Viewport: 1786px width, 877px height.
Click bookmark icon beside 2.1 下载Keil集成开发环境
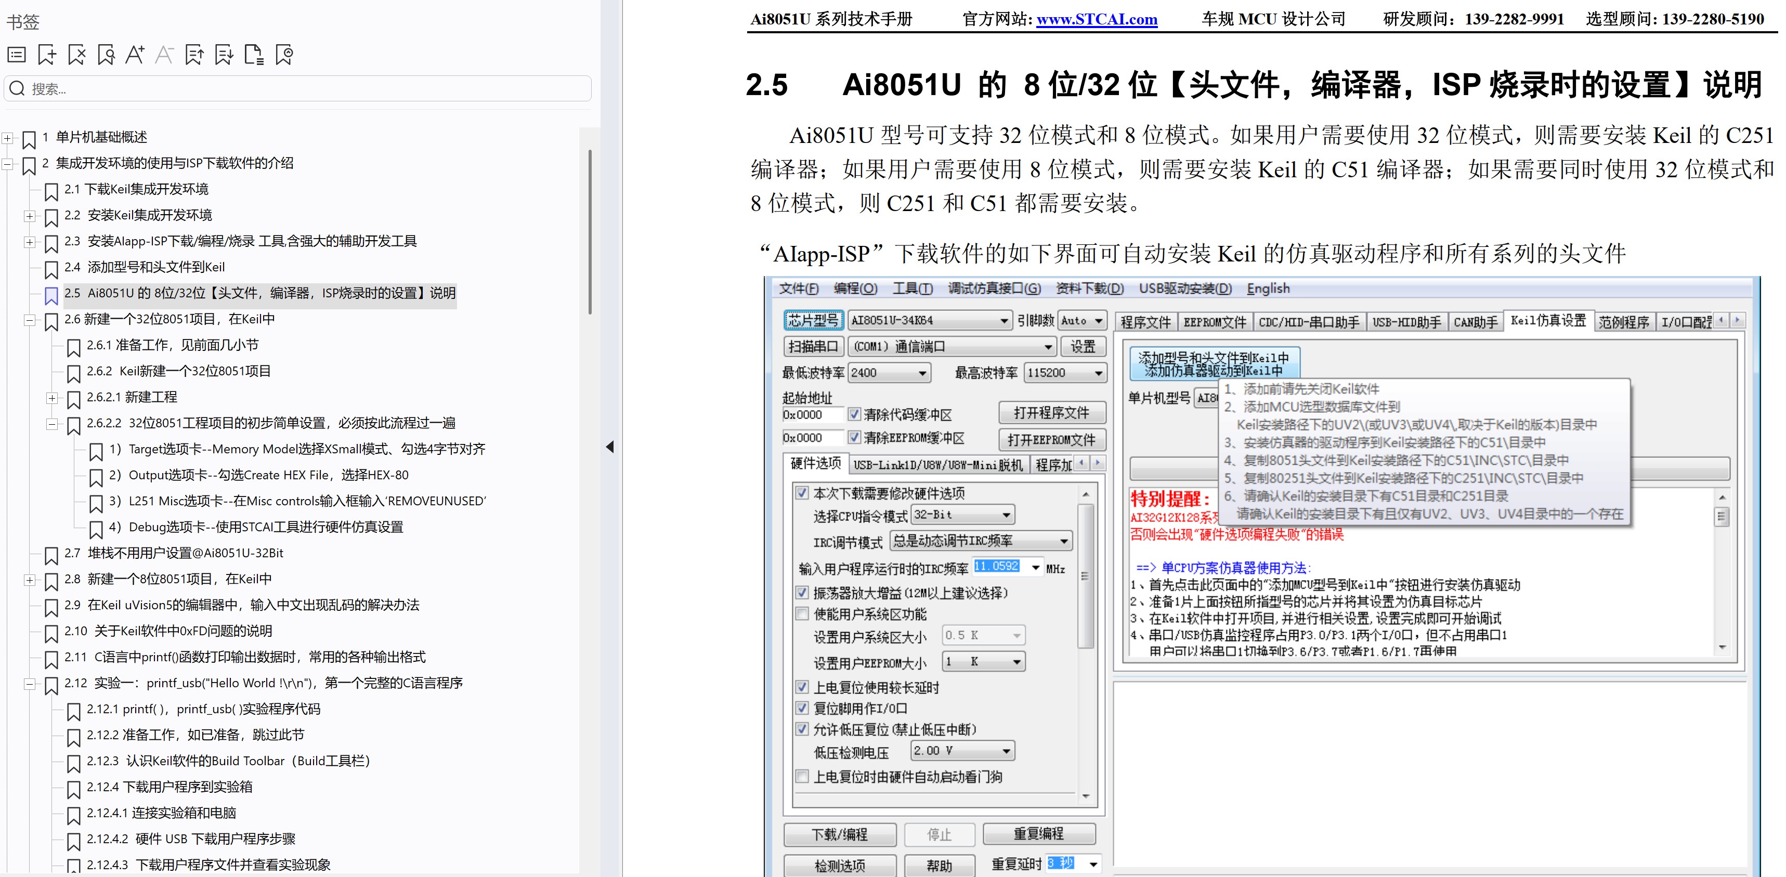[x=51, y=192]
